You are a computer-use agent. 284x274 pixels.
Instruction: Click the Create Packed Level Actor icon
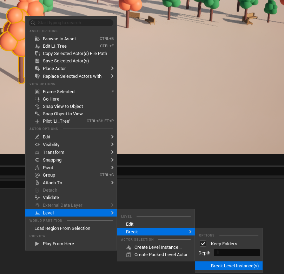[130, 255]
